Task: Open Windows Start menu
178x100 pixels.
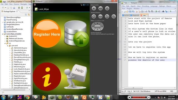Action: click(x=3, y=97)
